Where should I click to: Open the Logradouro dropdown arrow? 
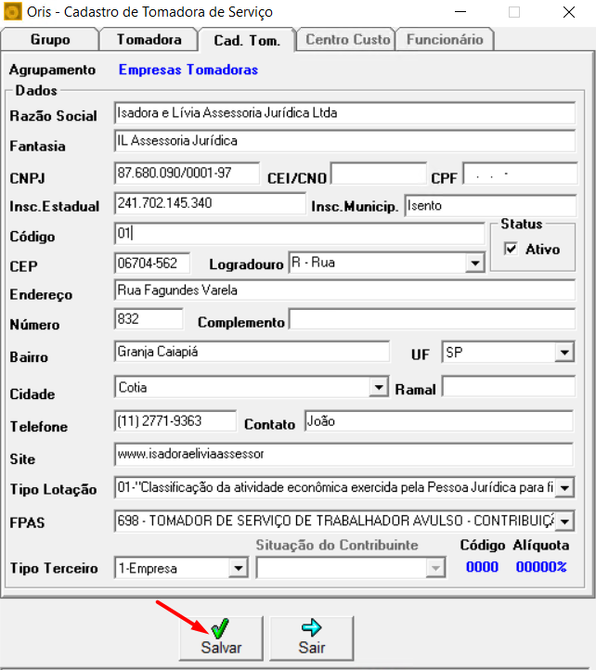tap(475, 263)
